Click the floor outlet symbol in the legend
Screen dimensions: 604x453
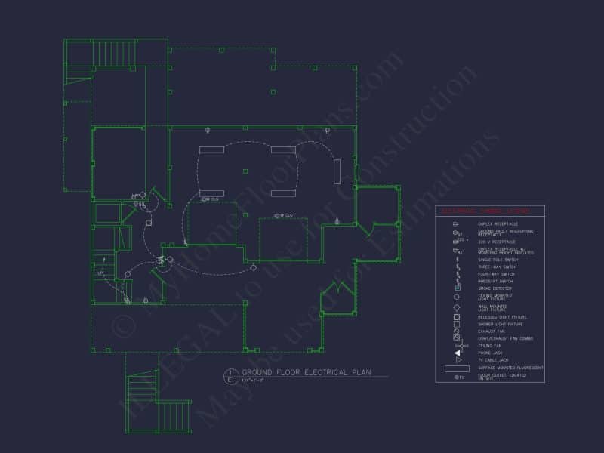(459, 377)
